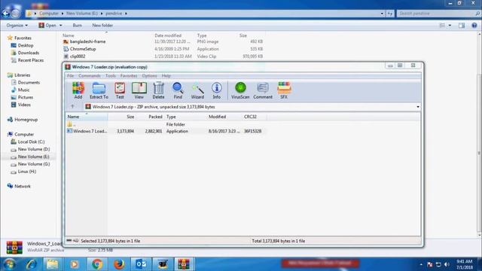The height and width of the screenshot is (271, 482).
Task: Open Pictures library
Action: pyautogui.click(x=26, y=97)
